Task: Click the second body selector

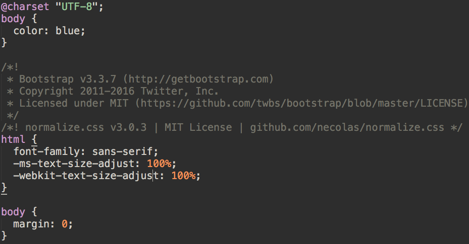Action: pos(13,212)
